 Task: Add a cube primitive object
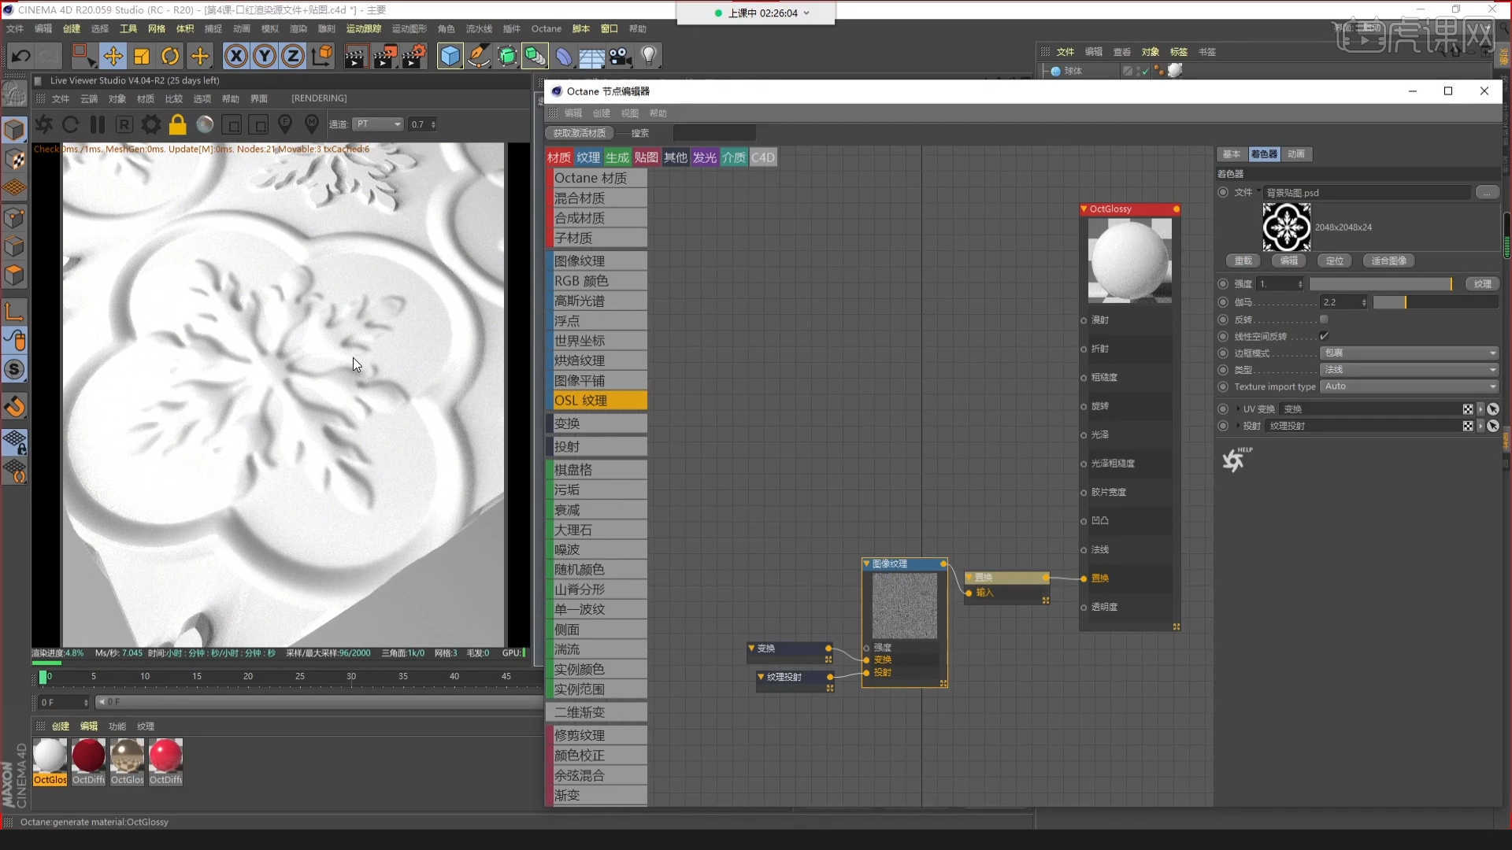[450, 56]
